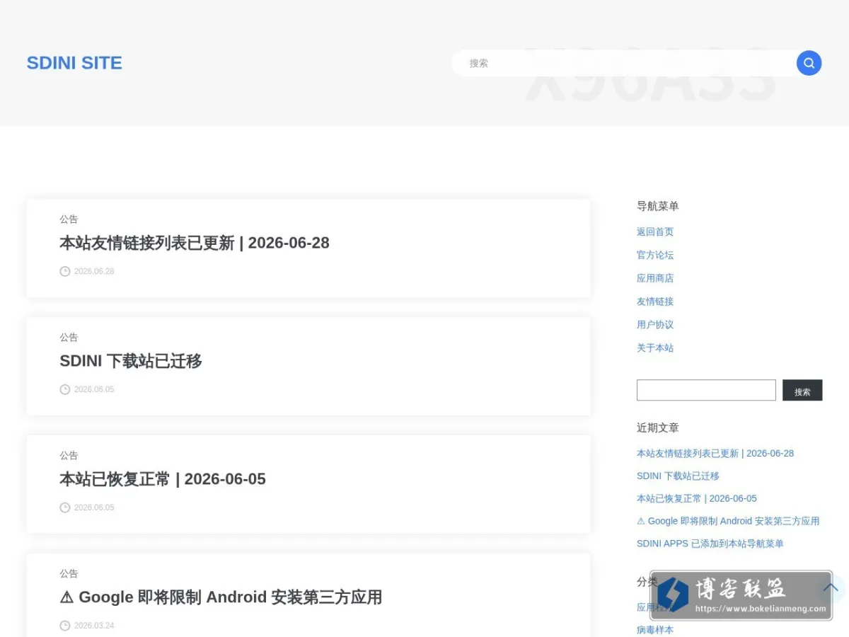This screenshot has width=849, height=637.
Task: Open the 返回首页 navigation link
Action: pos(655,231)
